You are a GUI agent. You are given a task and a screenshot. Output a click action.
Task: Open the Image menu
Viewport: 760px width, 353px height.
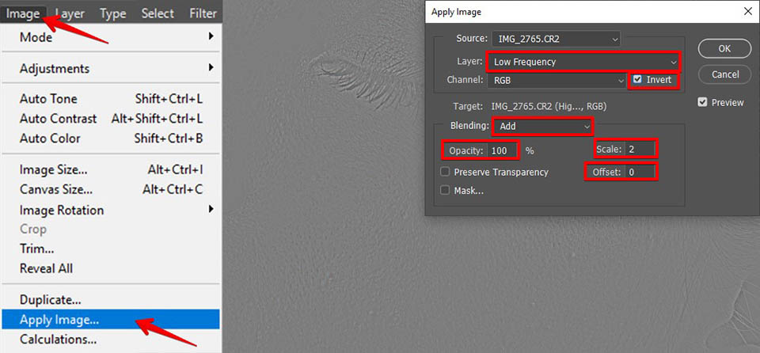(23, 13)
